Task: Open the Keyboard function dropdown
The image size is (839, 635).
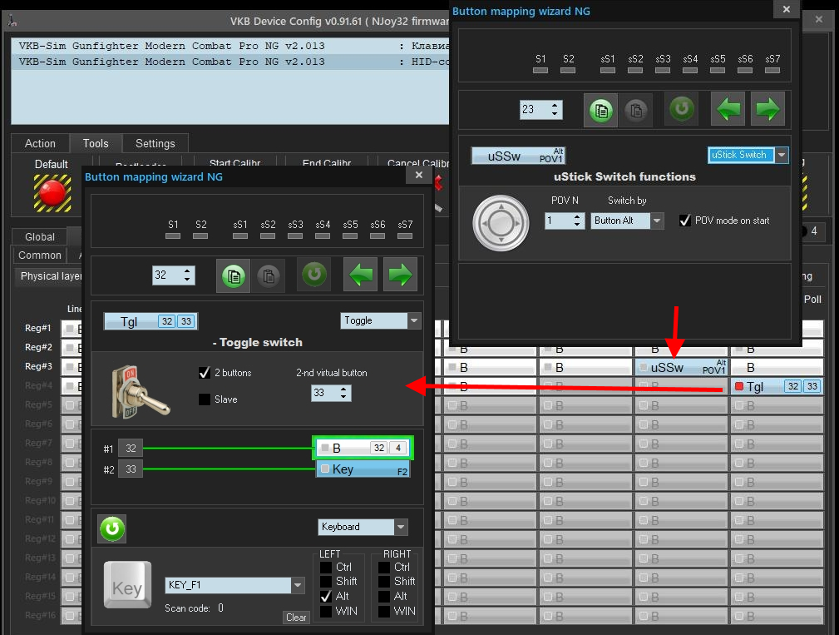Action: pos(401,527)
